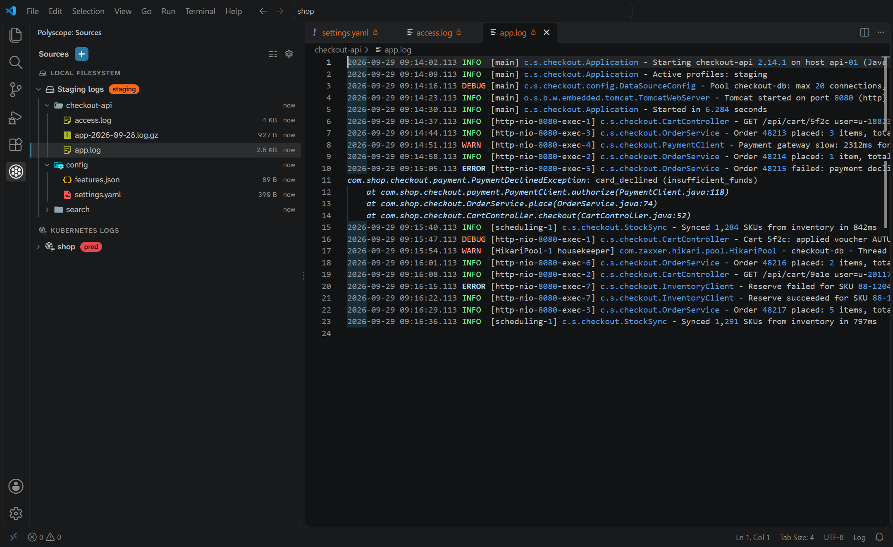Open app-2026-09-28.log.gz file
The height and width of the screenshot is (547, 893).
coord(165,135)
